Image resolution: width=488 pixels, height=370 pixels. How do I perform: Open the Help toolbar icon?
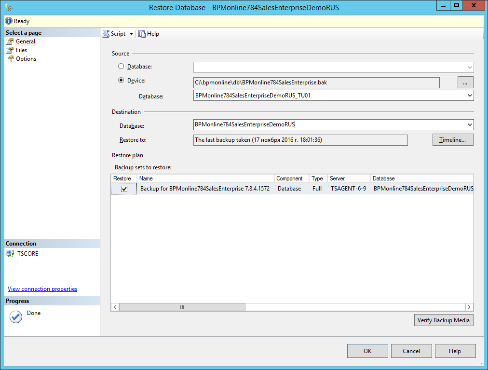(x=142, y=34)
